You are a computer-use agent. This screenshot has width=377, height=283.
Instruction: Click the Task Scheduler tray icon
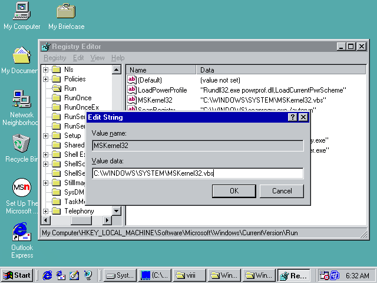(x=324, y=275)
